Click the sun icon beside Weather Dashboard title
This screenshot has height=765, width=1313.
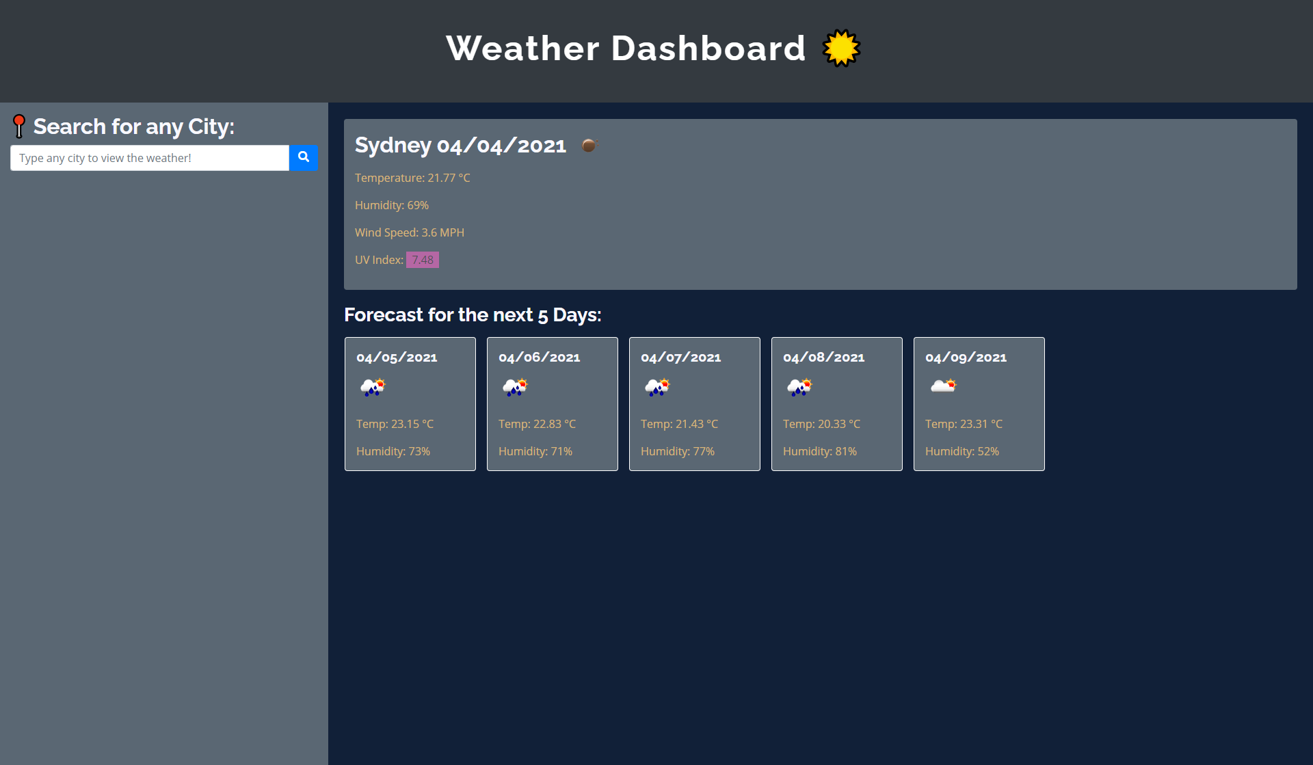pyautogui.click(x=841, y=48)
